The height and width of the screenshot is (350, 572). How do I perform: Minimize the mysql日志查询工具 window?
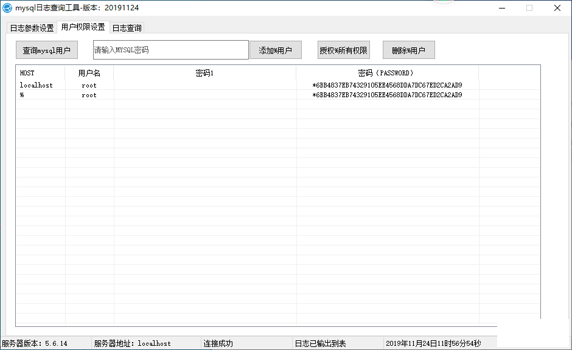(x=502, y=8)
